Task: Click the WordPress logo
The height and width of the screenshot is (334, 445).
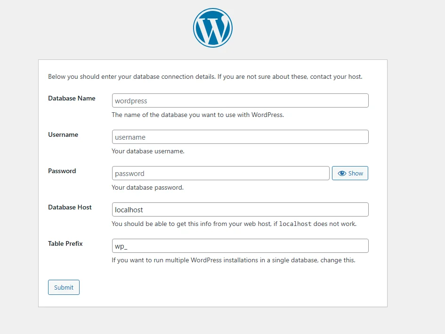Action: (x=213, y=27)
